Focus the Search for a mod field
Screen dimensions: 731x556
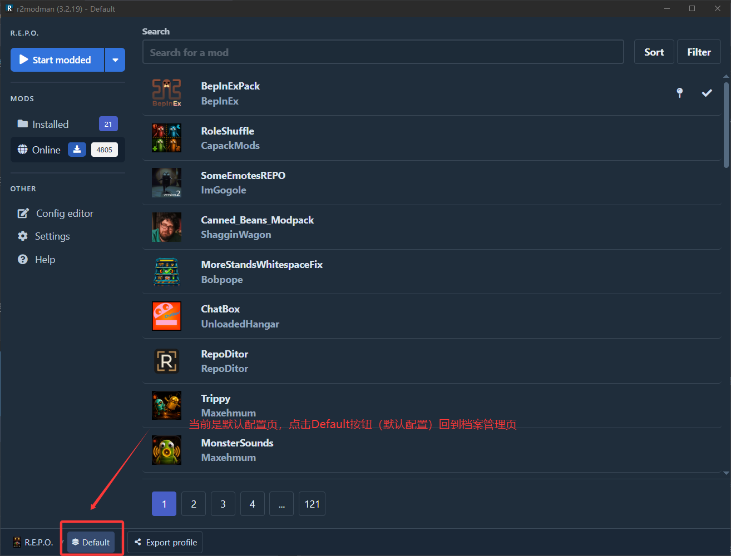[383, 52]
